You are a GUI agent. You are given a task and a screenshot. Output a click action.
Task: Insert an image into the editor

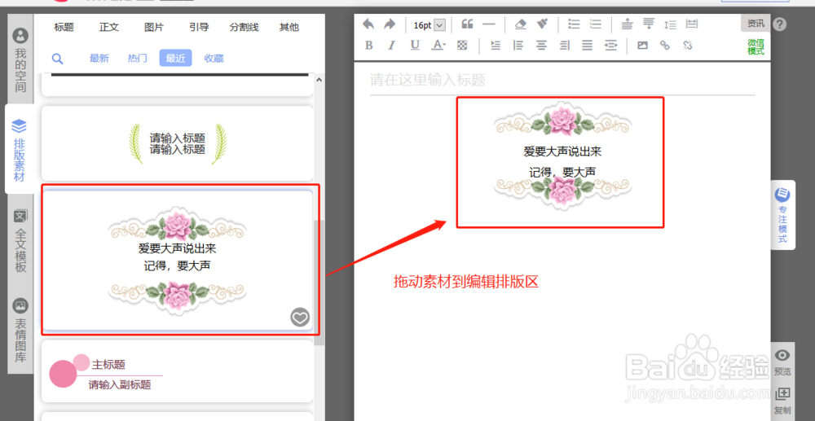tap(643, 45)
